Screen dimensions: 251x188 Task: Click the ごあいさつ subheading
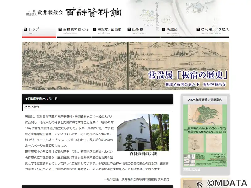pos(32,107)
